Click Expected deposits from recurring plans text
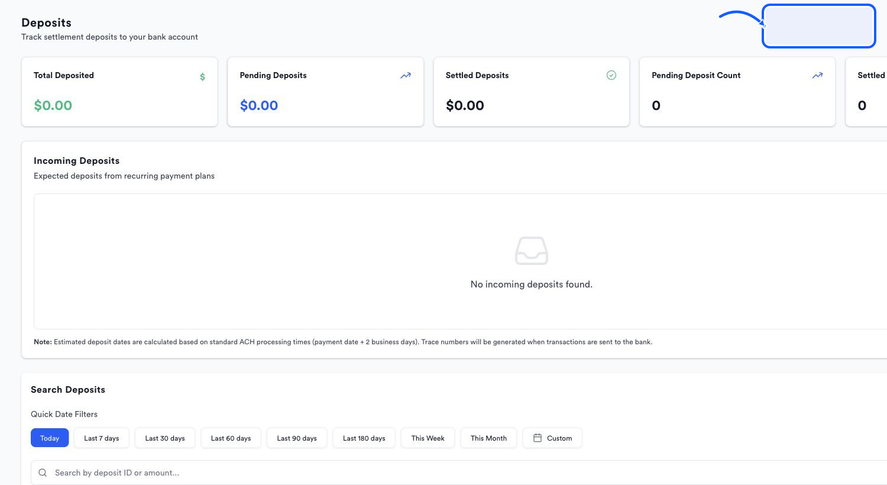Image resolution: width=887 pixels, height=485 pixels. click(124, 176)
